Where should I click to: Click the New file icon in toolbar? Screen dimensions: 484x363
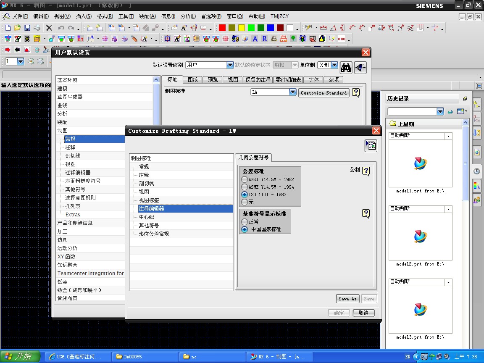click(8, 28)
